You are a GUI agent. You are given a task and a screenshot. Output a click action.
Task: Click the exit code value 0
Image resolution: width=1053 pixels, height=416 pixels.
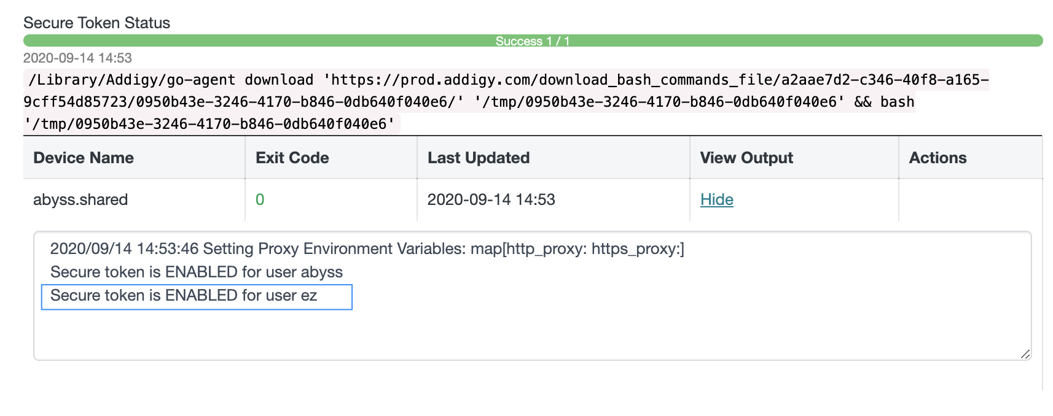(x=260, y=199)
